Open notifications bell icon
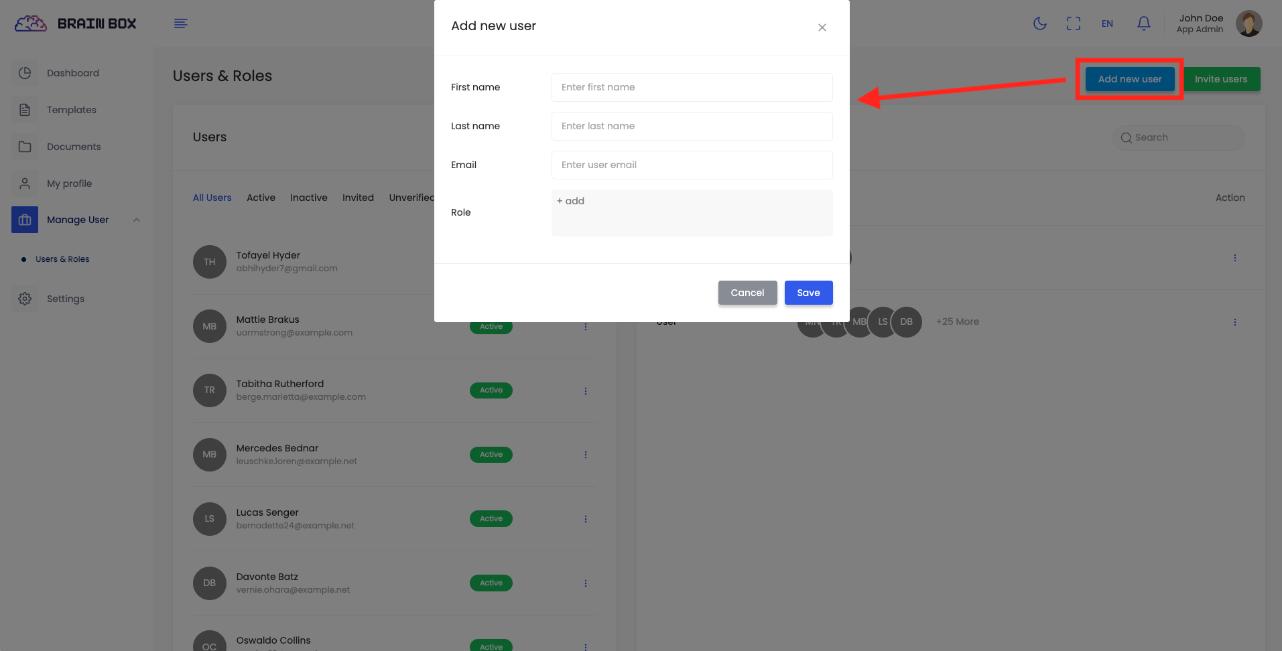 pos(1144,23)
